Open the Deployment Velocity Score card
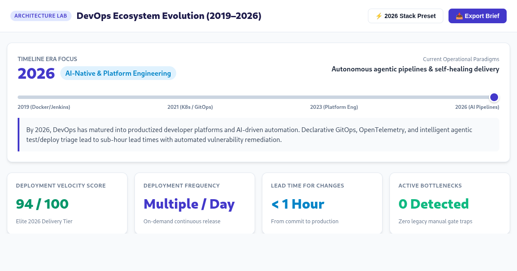This screenshot has width=517, height=271. 67,203
